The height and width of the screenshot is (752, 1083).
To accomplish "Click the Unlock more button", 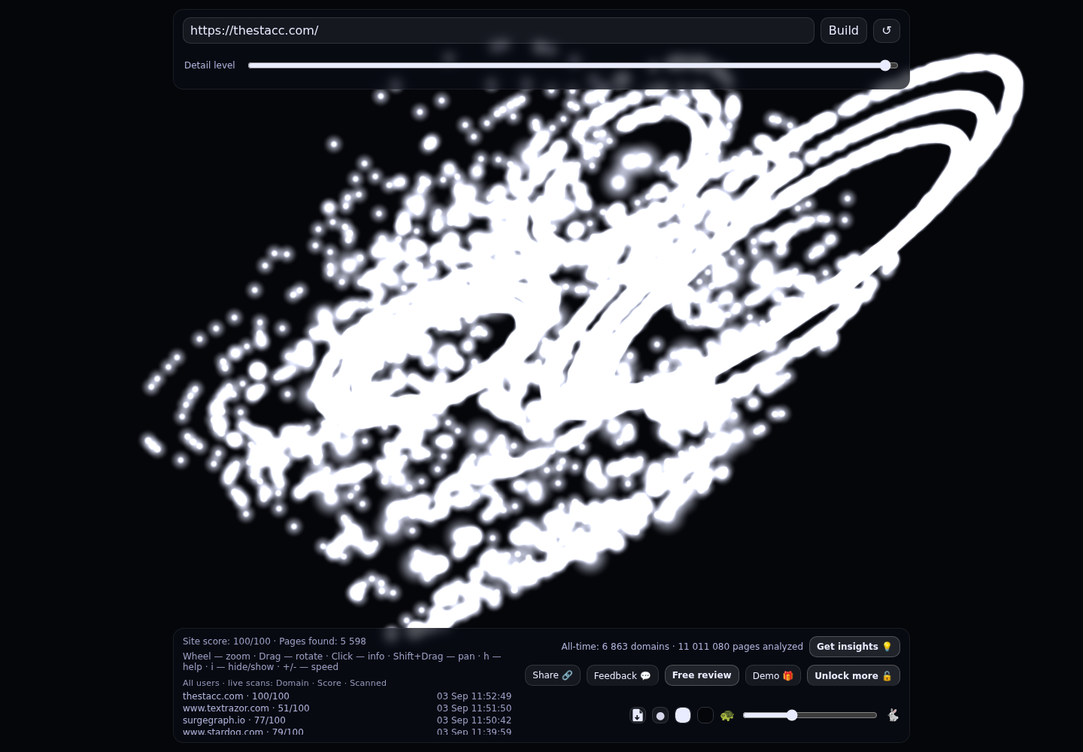I will [x=854, y=675].
